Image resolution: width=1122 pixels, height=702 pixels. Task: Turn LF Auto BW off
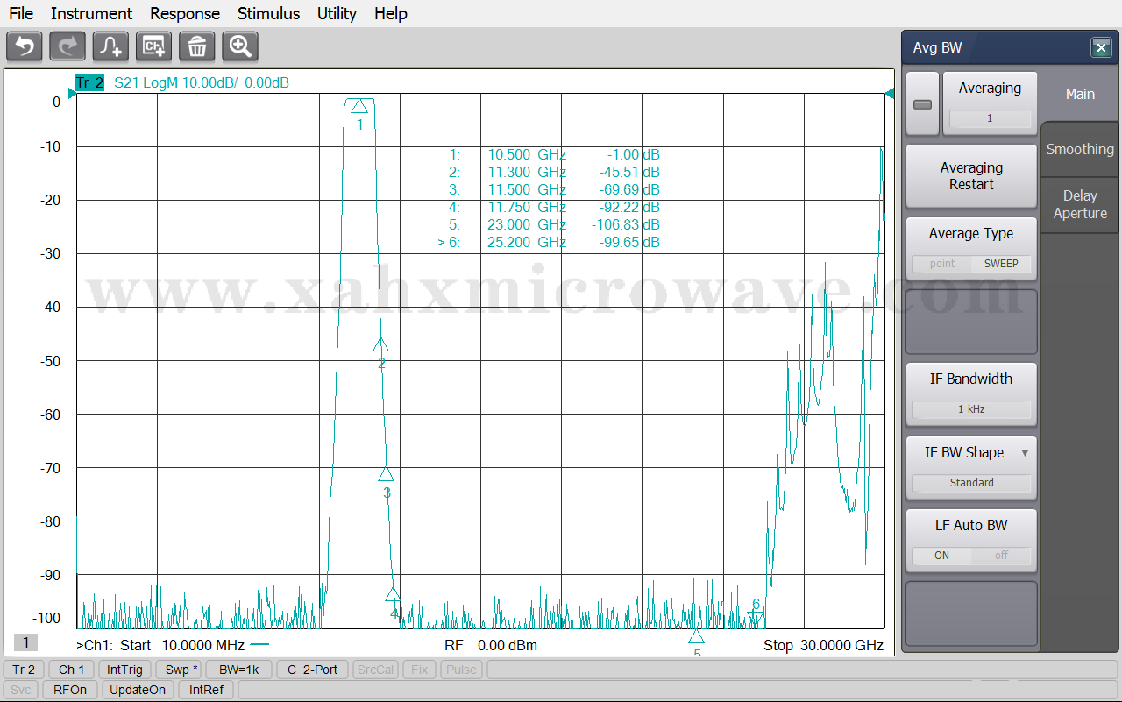(x=1001, y=556)
